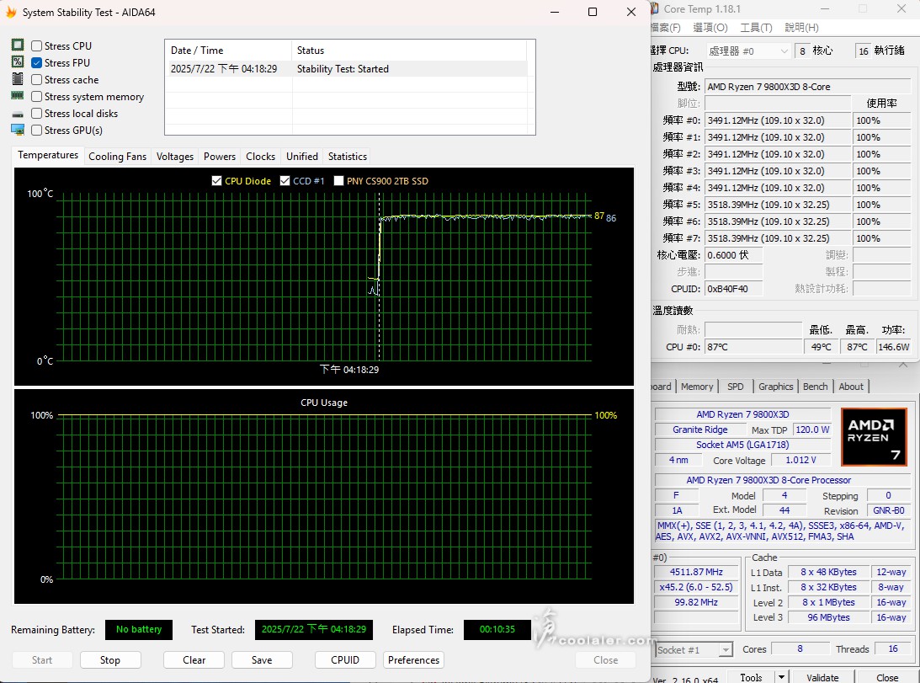Expand the Tools dropdown arrow in CPU-Z
Screen dimensions: 920x683
781,677
